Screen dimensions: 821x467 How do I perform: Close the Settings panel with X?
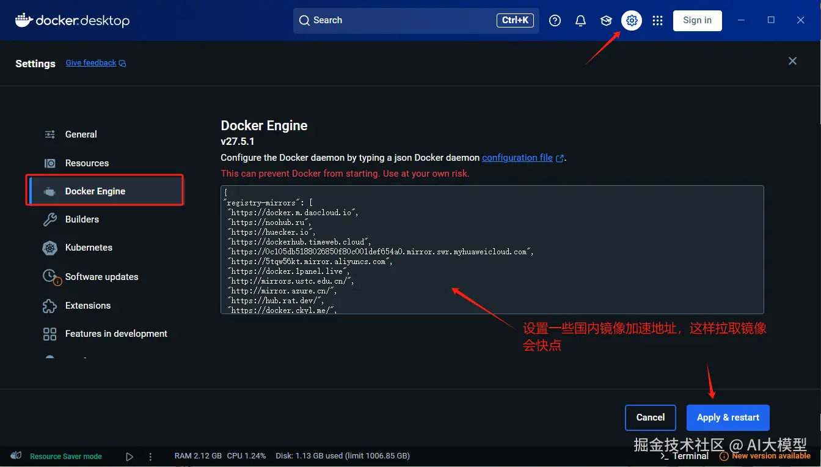tap(792, 61)
